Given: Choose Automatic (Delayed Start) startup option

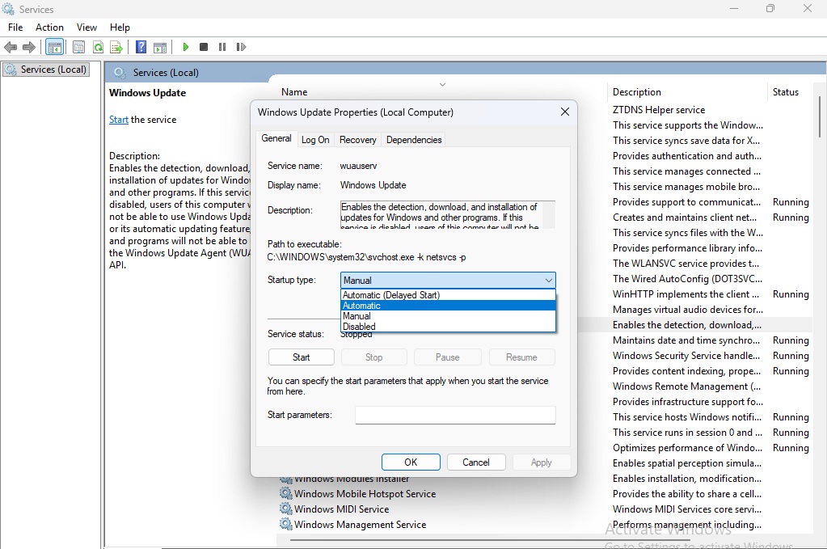Looking at the screenshot, I should [x=449, y=295].
